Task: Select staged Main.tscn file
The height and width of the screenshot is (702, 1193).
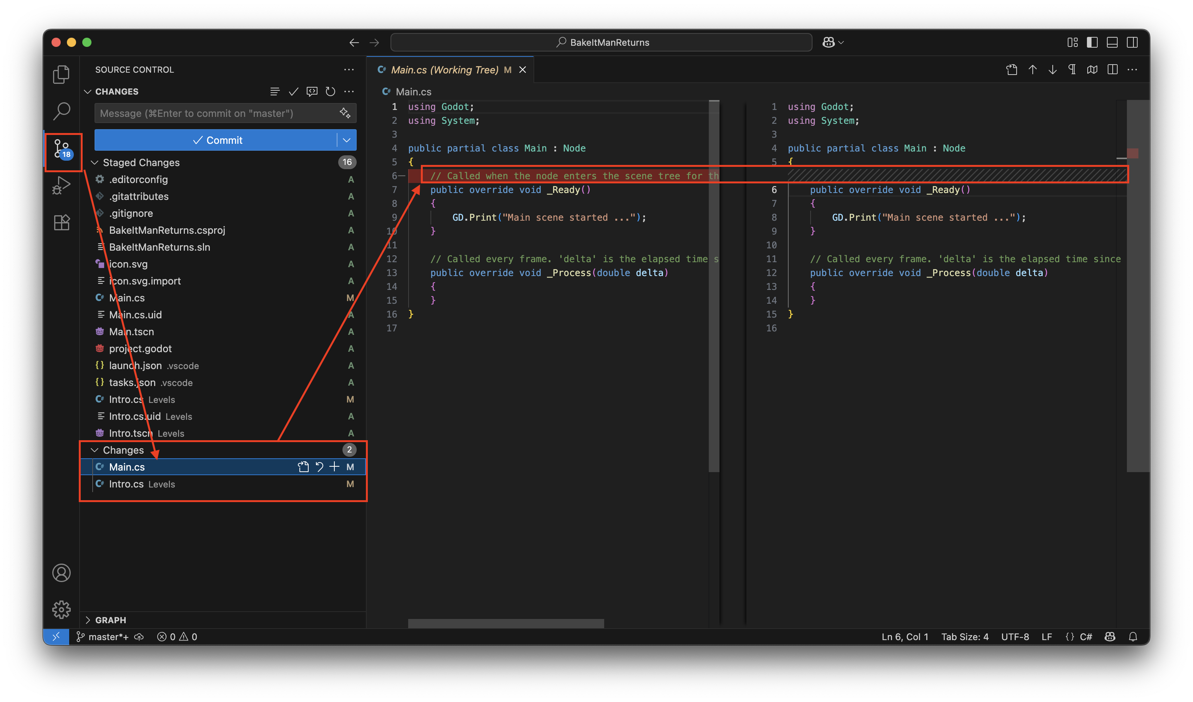Action: (x=223, y=331)
